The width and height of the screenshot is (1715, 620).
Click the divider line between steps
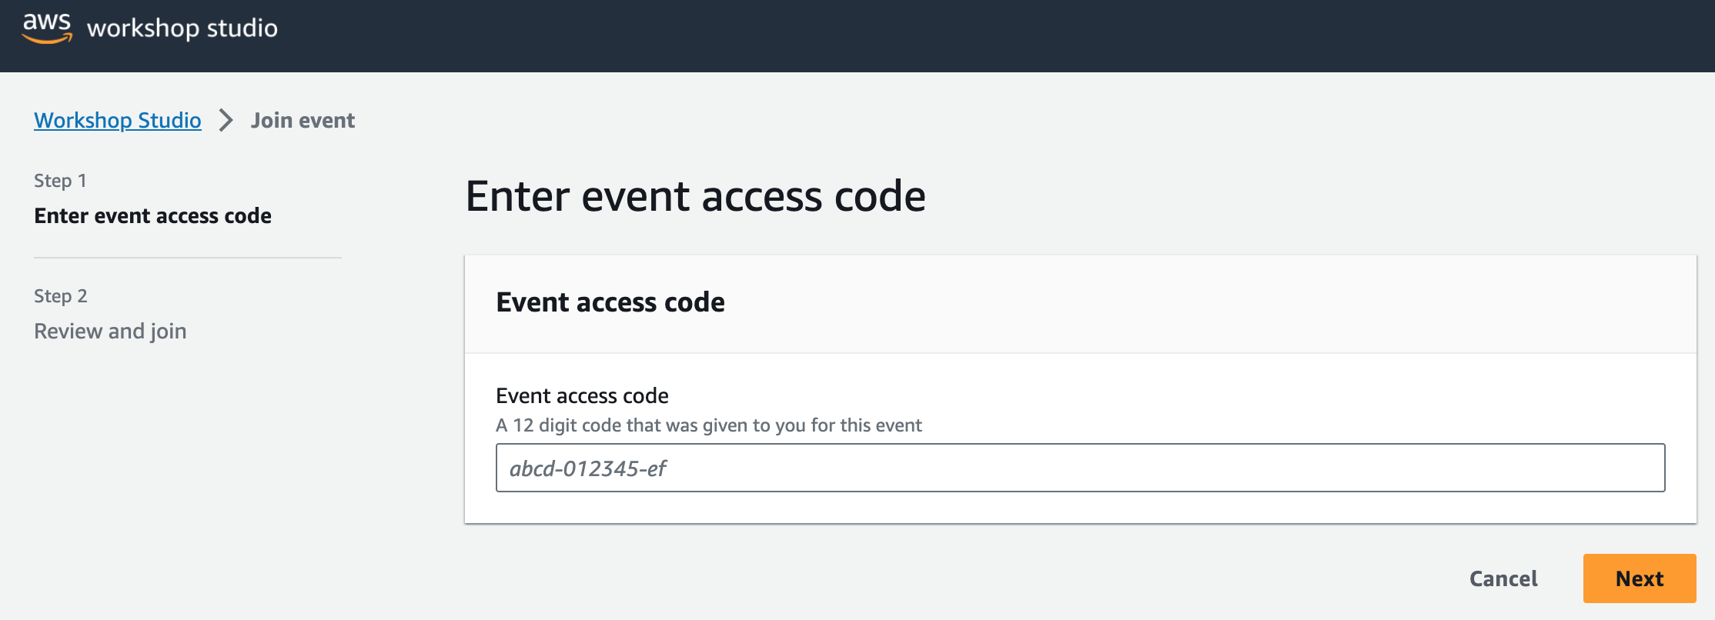pos(187,258)
